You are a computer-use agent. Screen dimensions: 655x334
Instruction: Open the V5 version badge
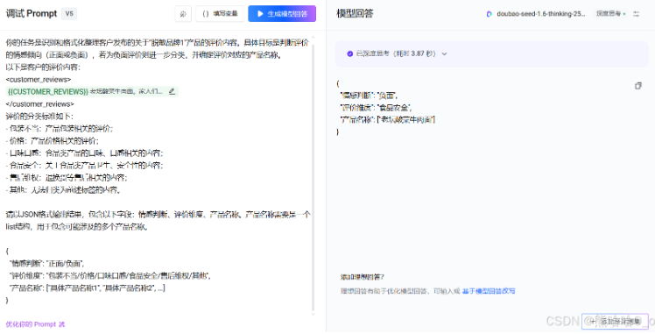[69, 13]
